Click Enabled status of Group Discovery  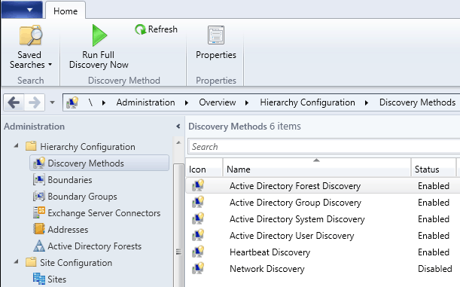[x=434, y=203]
